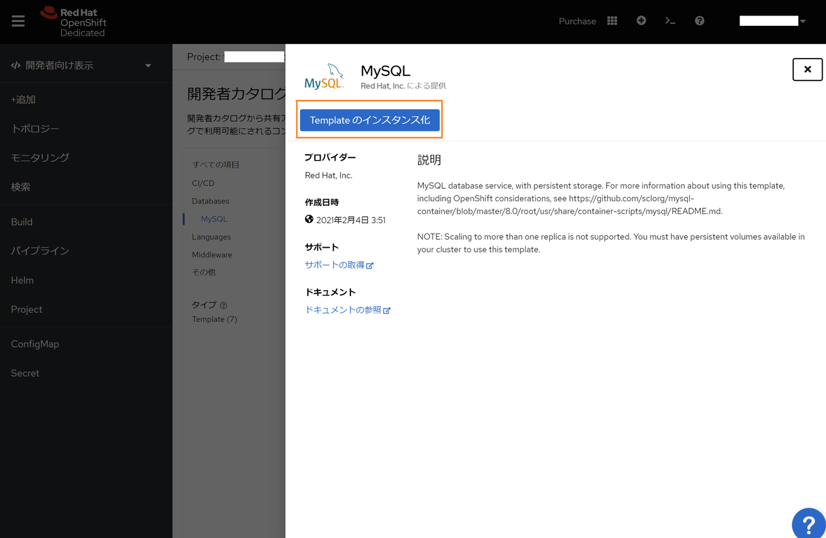The height and width of the screenshot is (538, 826).
Task: Select その他 catalog category
Action: click(204, 272)
